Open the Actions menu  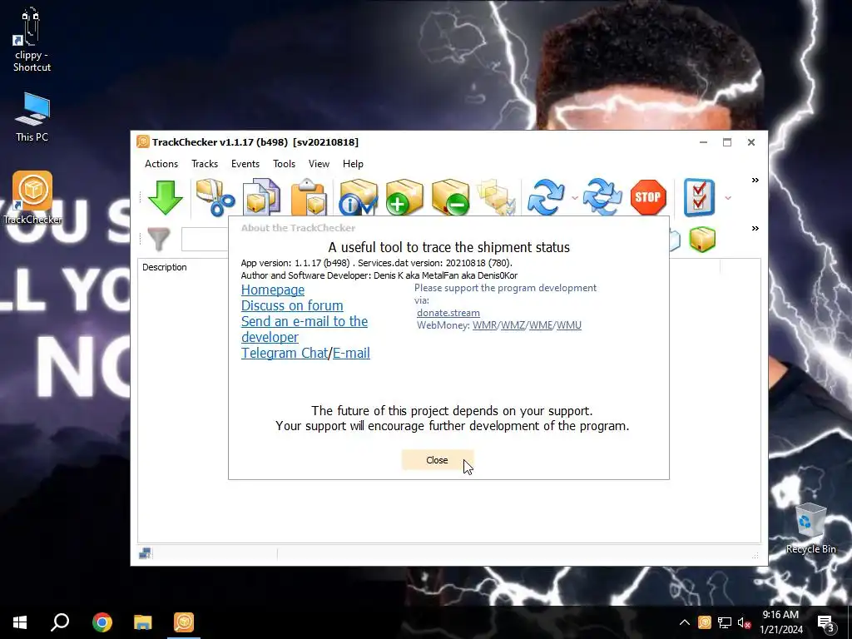tap(161, 164)
